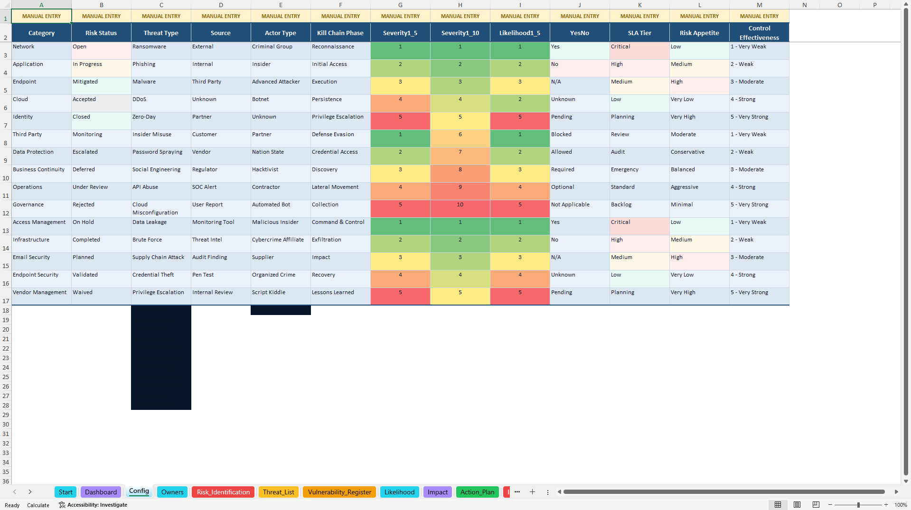The image size is (911, 510).
Task: Click the Nation State cell
Action: tap(281, 156)
